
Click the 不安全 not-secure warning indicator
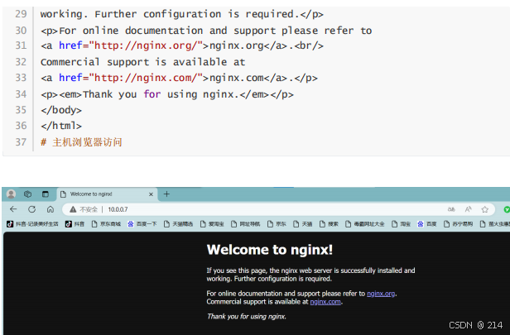point(84,209)
